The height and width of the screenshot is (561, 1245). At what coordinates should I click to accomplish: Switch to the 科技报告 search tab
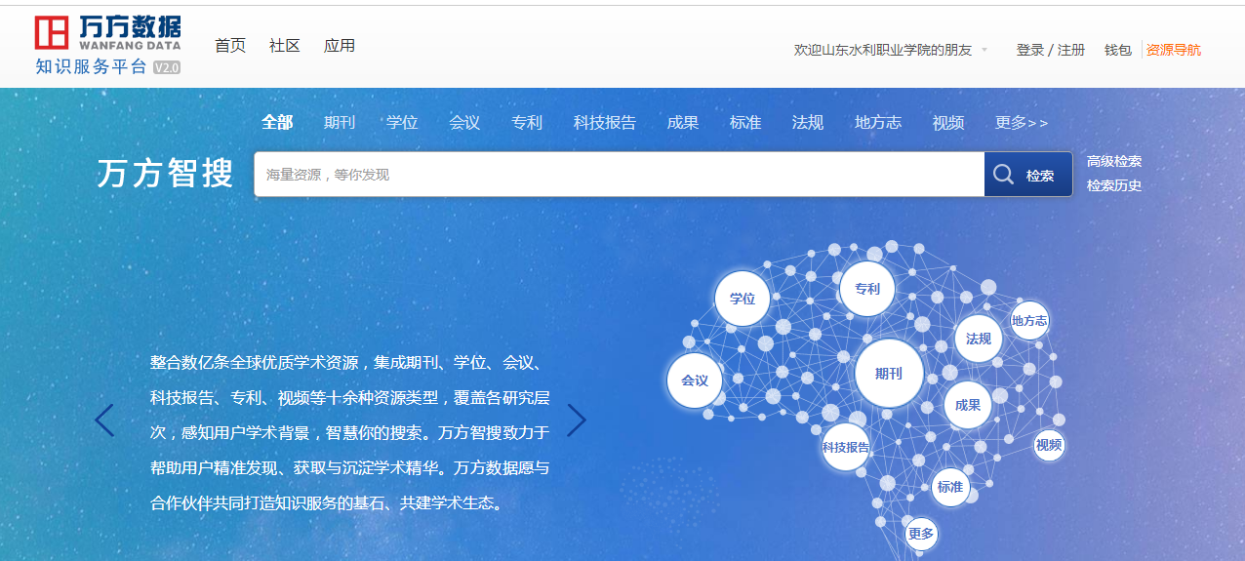tap(605, 122)
